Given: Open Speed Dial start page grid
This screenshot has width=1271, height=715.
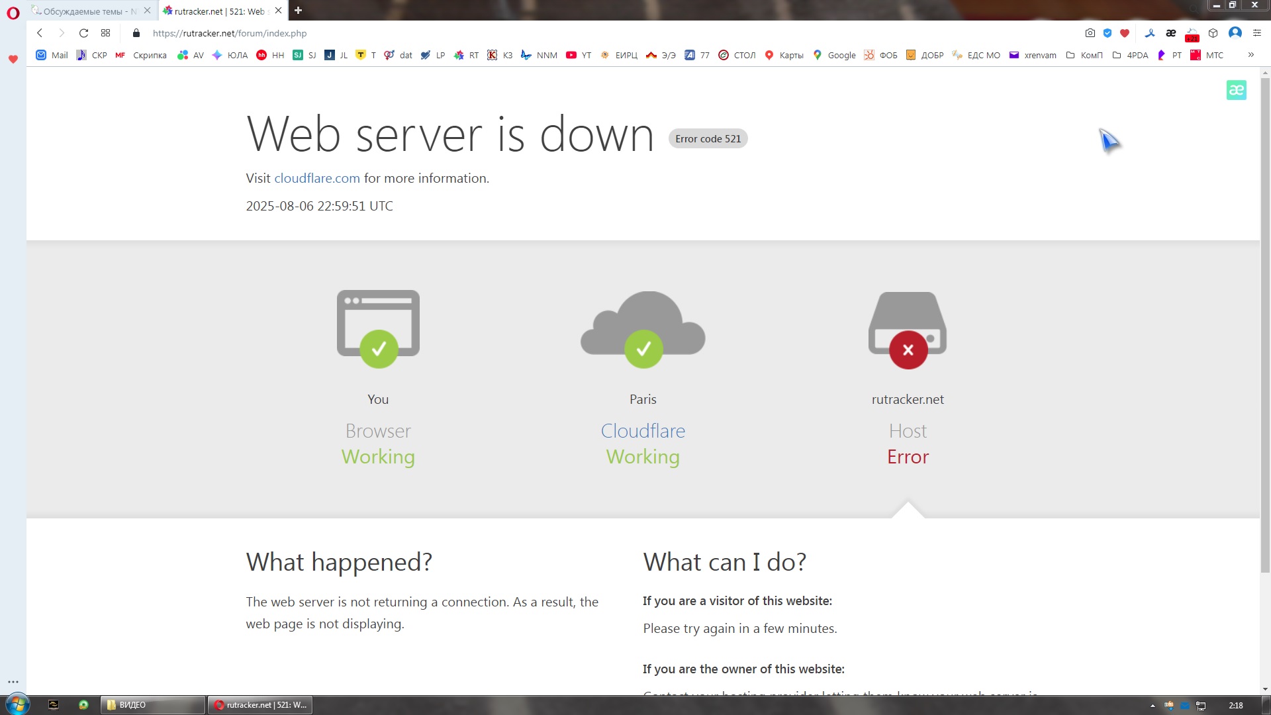Looking at the screenshot, I should click(105, 33).
